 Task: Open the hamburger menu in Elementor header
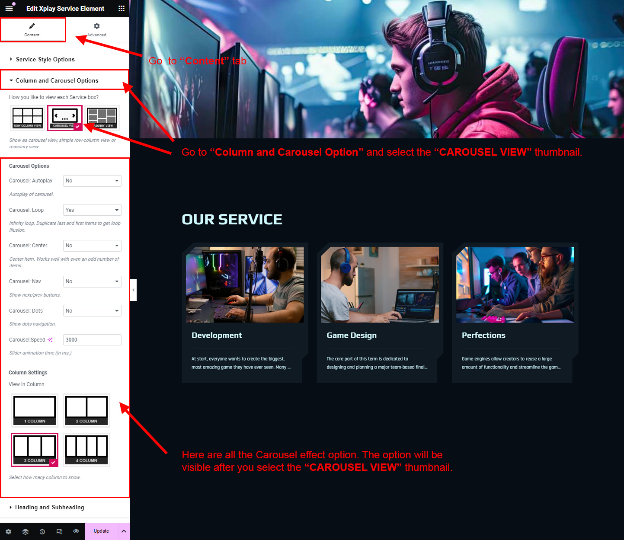click(x=9, y=9)
